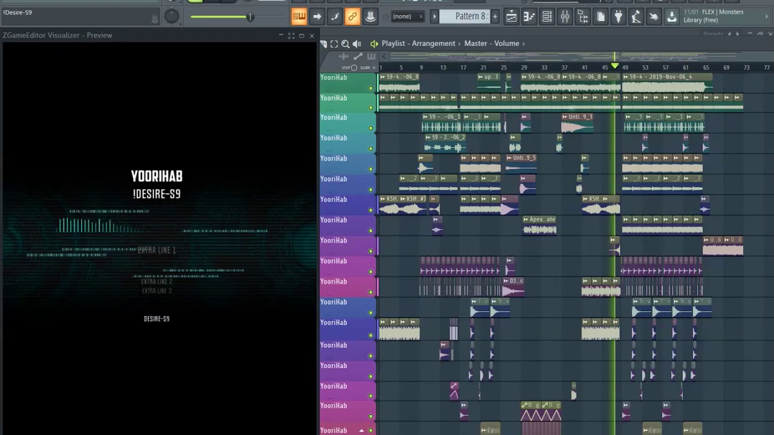Viewport: 774px width, 435px height.
Task: Toggle the orange multilink chain icon
Action: (x=353, y=16)
